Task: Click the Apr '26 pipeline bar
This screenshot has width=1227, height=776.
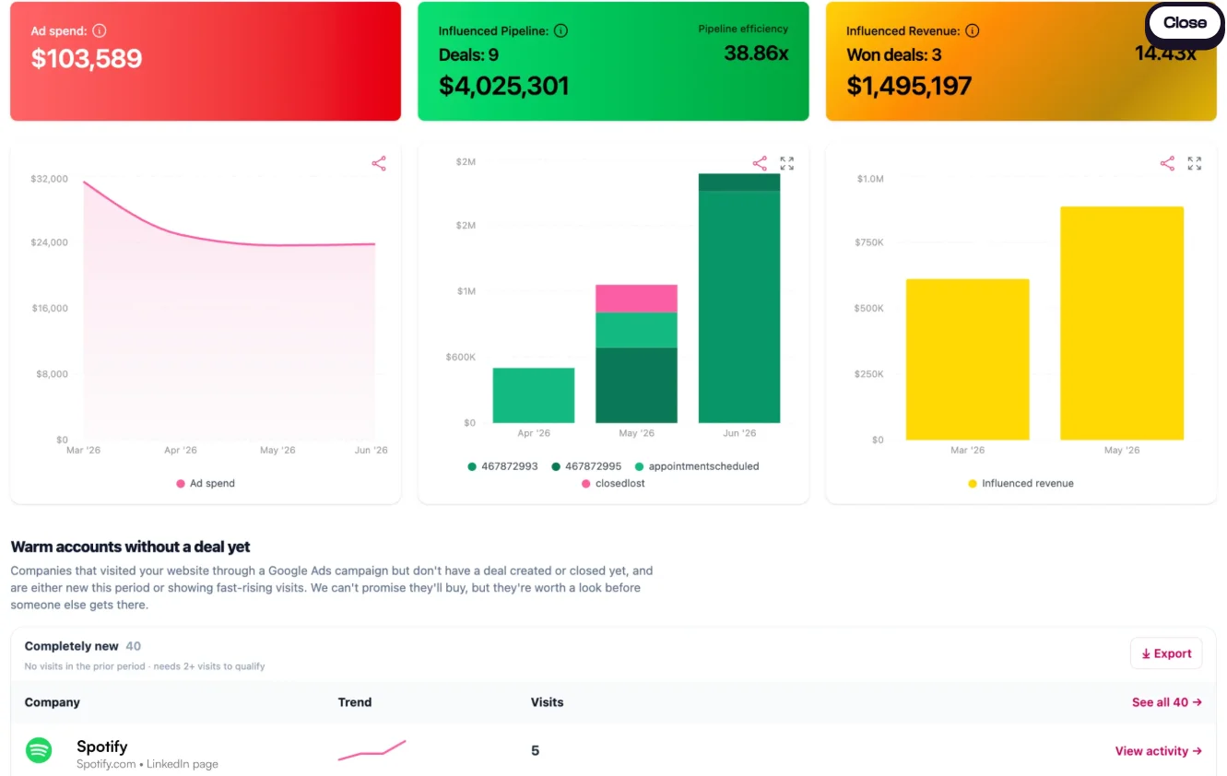Action: point(534,395)
